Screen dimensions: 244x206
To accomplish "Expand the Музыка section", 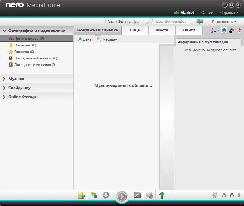I will pyautogui.click(x=4, y=79).
